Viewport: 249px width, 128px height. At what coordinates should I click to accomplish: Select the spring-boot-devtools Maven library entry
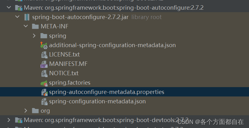coord(106,120)
